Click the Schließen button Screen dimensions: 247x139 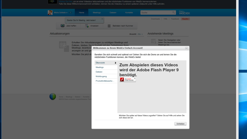(x=180, y=124)
